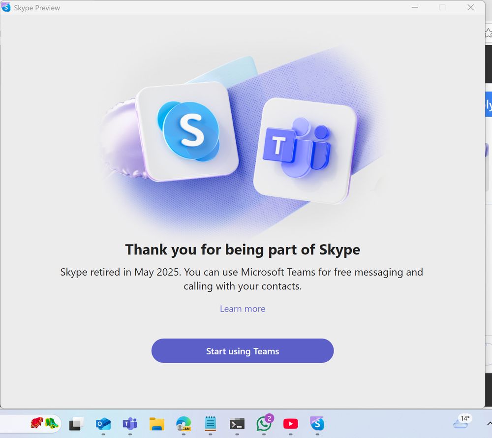Image resolution: width=492 pixels, height=438 pixels.
Task: Open Outlook from the taskbar
Action: click(103, 424)
